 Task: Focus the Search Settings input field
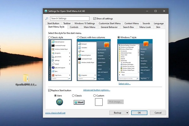pyautogui.click(x=70, y=19)
